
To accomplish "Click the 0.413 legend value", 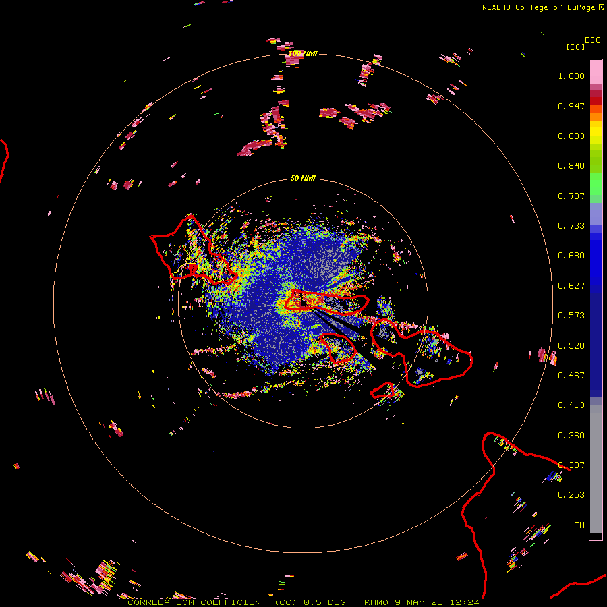I will [571, 405].
